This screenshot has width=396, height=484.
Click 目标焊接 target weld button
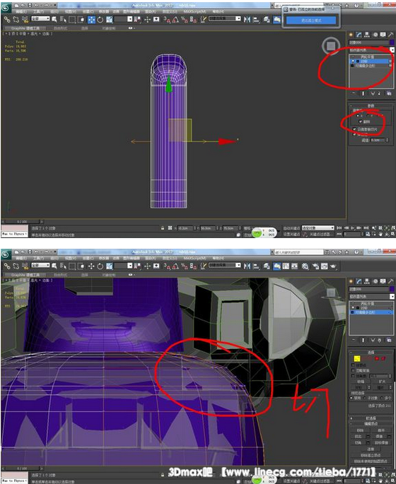coord(381,442)
